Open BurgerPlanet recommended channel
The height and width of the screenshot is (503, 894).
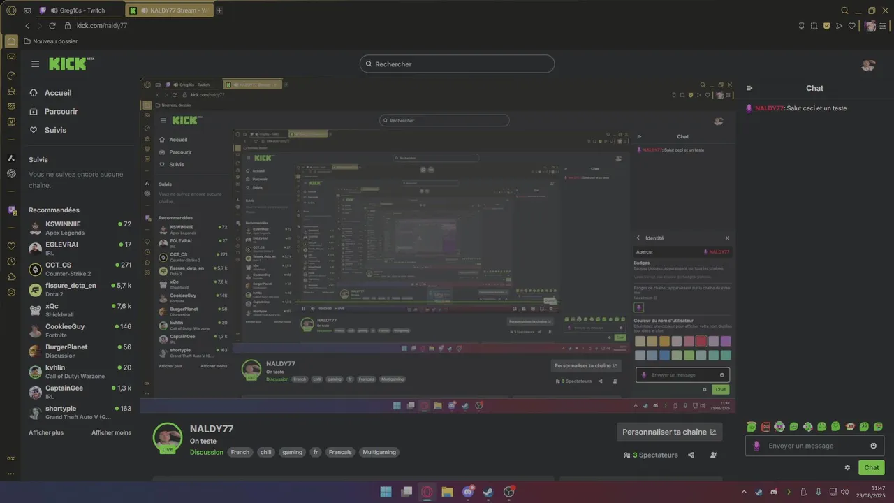pos(80,351)
